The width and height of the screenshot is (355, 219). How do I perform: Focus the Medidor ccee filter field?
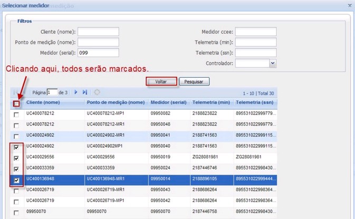pos(256,32)
